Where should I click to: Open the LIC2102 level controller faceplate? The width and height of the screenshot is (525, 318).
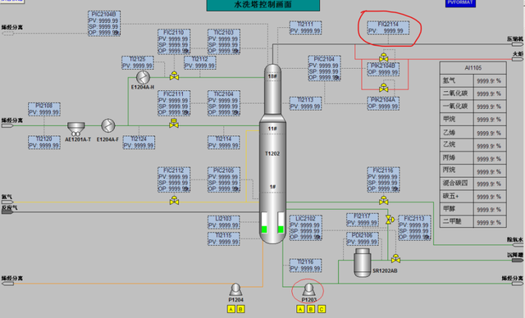(x=306, y=228)
